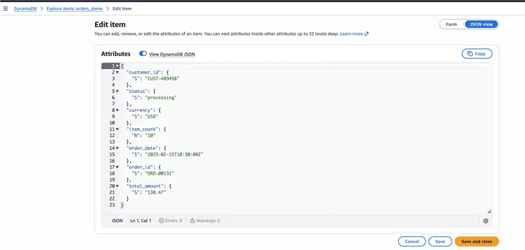The height and width of the screenshot is (250, 525).
Task: Click line number 23 in gutter
Action: point(112,205)
